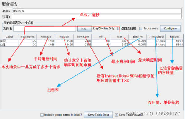Click the 总体 row Throughput cell 6.1/sec

(x=156, y=45)
